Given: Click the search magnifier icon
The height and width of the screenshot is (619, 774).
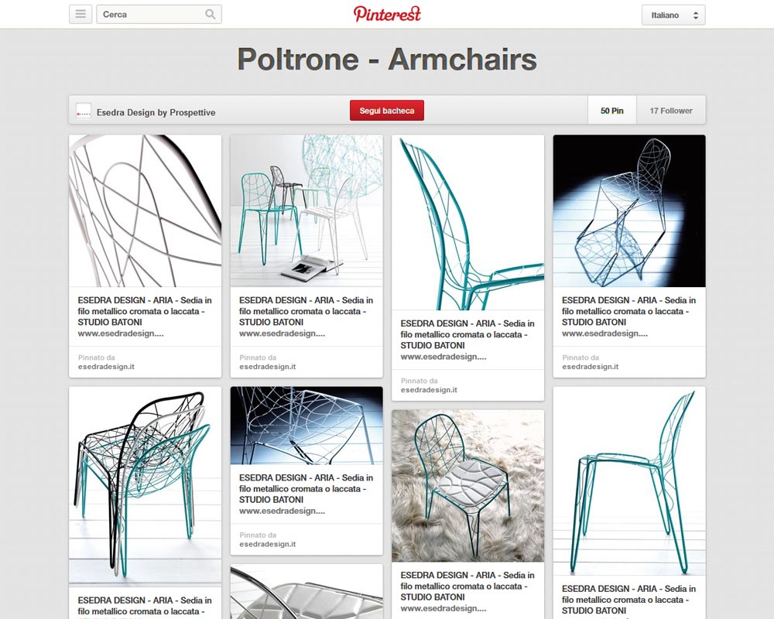Looking at the screenshot, I should [211, 14].
